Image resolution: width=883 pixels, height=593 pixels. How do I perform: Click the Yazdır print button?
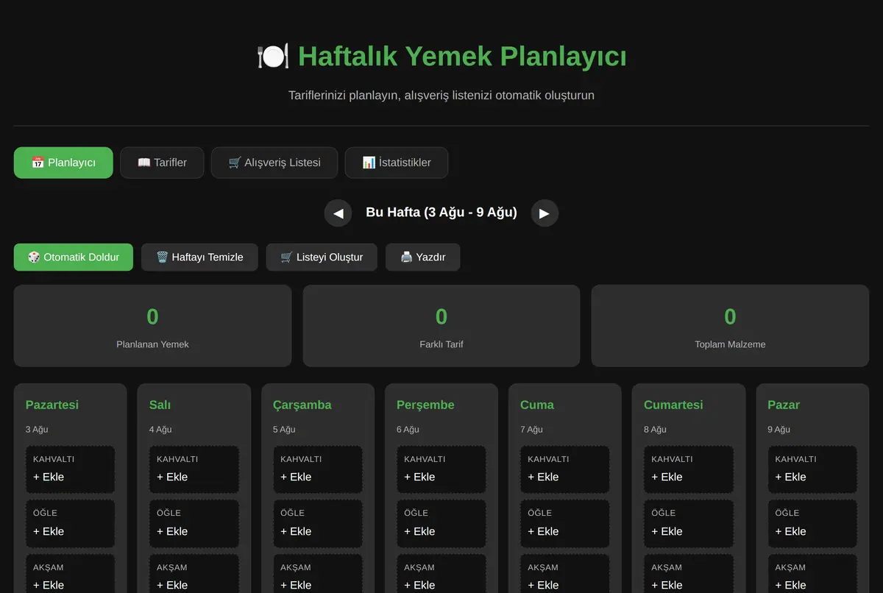(423, 257)
